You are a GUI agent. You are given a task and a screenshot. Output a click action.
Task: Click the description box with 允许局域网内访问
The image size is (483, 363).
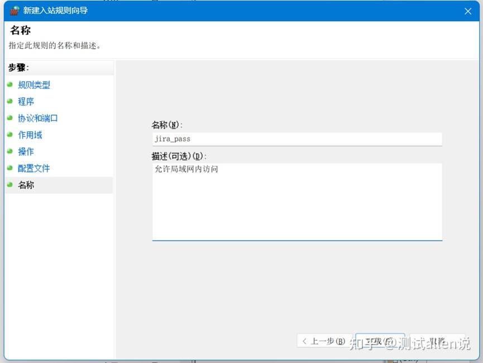pyautogui.click(x=297, y=201)
